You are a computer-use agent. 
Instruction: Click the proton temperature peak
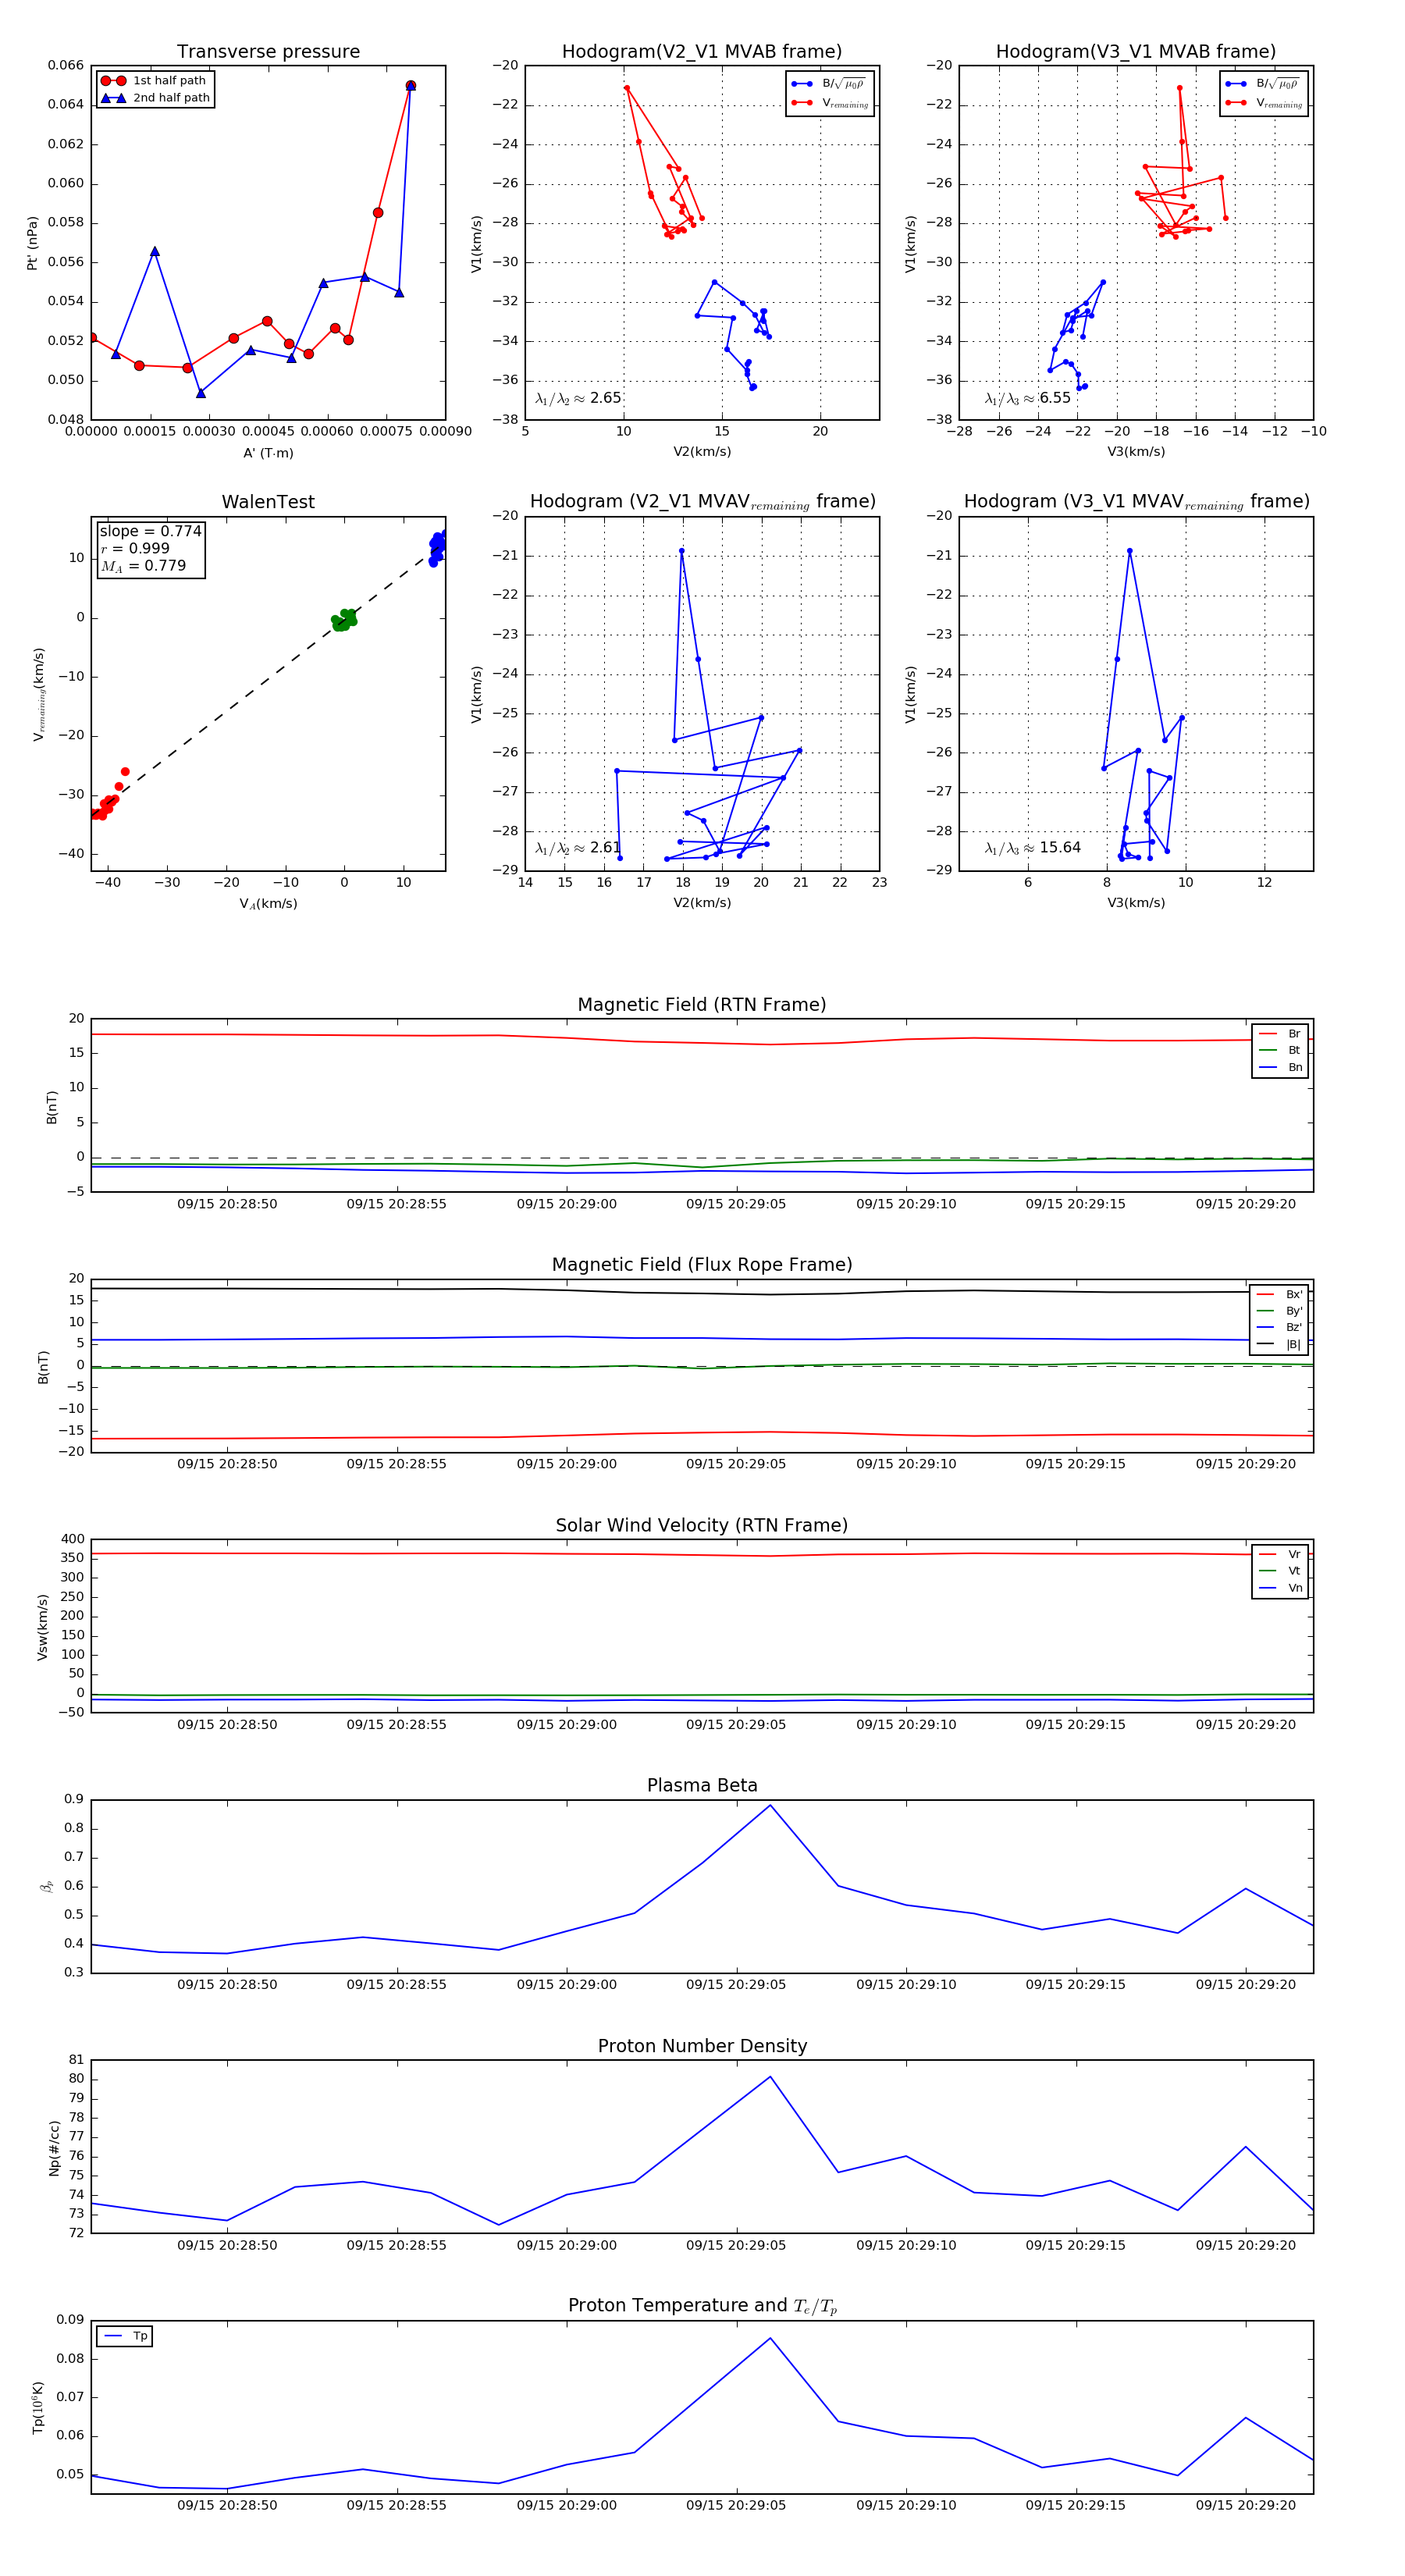click(770, 2338)
